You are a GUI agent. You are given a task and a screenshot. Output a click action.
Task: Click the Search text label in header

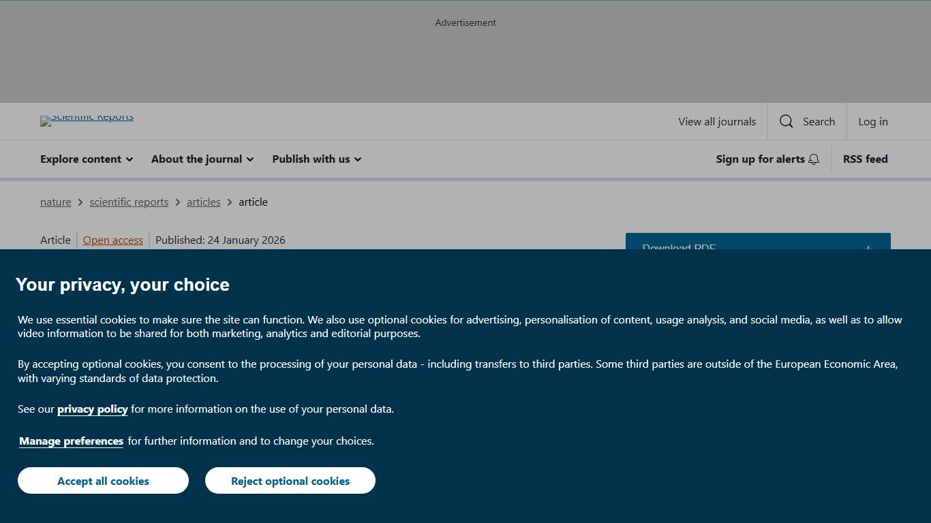click(819, 121)
